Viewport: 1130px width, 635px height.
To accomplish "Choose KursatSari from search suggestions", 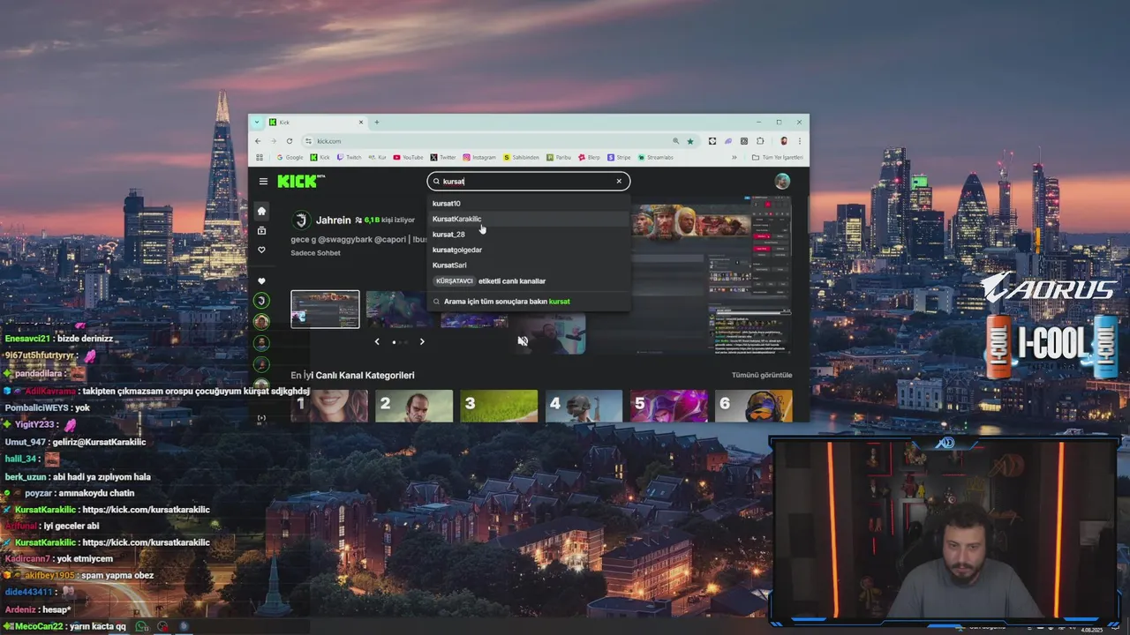I will pyautogui.click(x=528, y=265).
